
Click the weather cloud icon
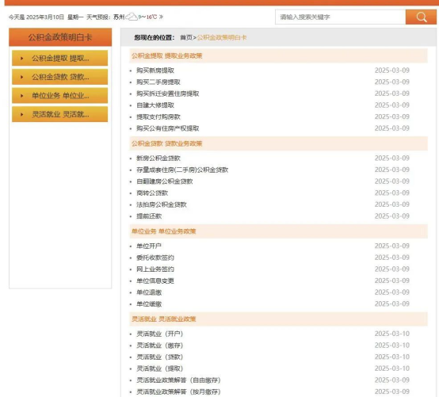click(x=132, y=17)
